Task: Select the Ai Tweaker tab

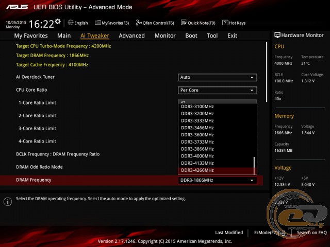Action: click(95, 36)
